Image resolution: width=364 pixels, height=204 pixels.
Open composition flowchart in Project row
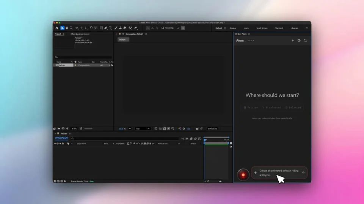112,65
